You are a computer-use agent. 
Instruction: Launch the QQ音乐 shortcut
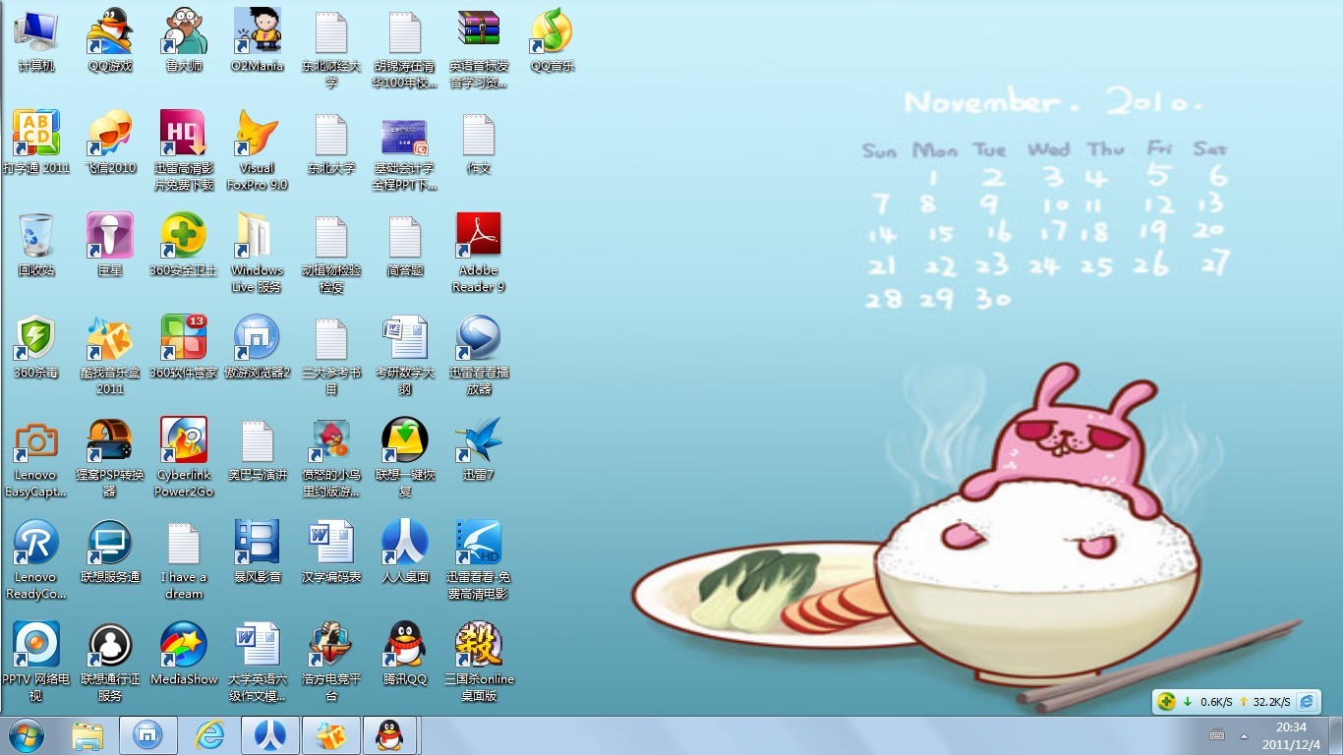pyautogui.click(x=553, y=40)
